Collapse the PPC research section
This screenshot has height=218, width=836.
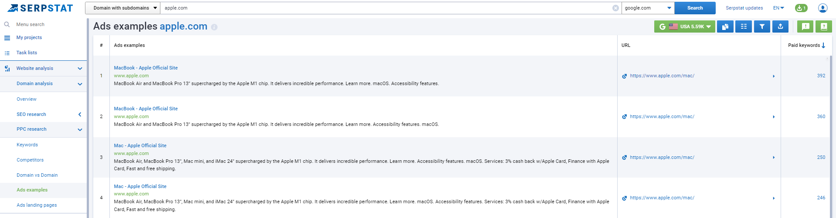pos(80,129)
